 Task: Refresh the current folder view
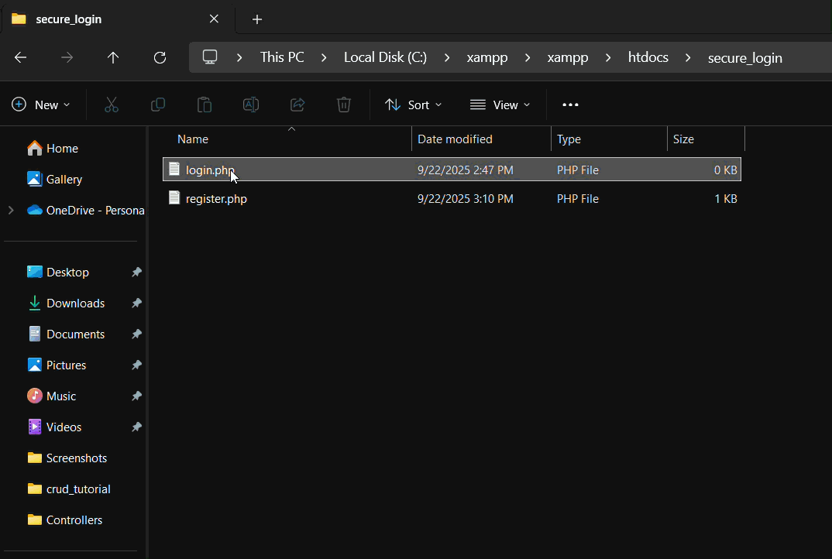160,57
